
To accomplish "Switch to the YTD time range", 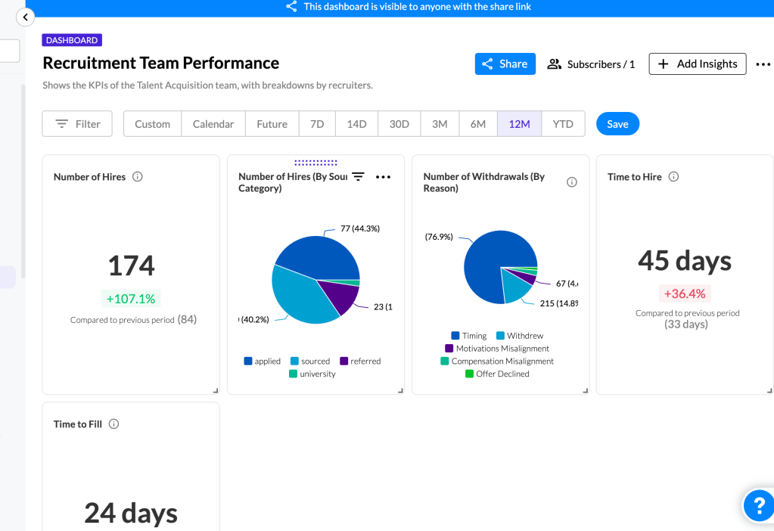I will tap(563, 124).
